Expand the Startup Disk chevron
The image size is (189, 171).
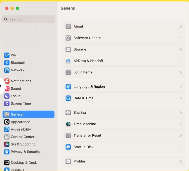[x=181, y=147]
